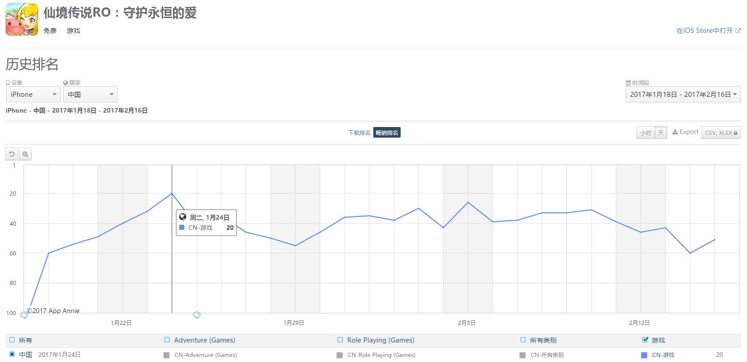This screenshot has height=362, width=747.
Task: Click the Export download icon
Action: [x=675, y=132]
